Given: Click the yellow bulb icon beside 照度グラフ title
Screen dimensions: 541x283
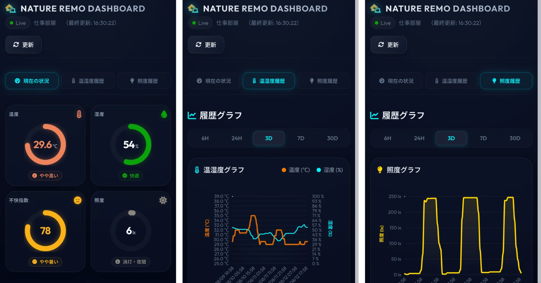Looking at the screenshot, I should pos(380,170).
